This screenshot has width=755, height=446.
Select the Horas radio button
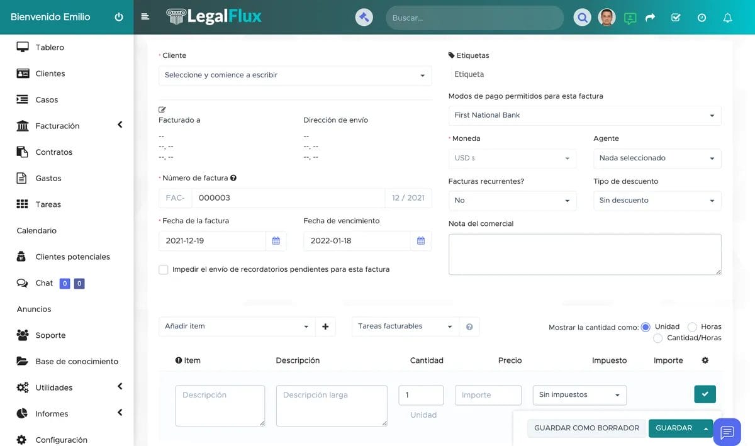click(x=692, y=327)
